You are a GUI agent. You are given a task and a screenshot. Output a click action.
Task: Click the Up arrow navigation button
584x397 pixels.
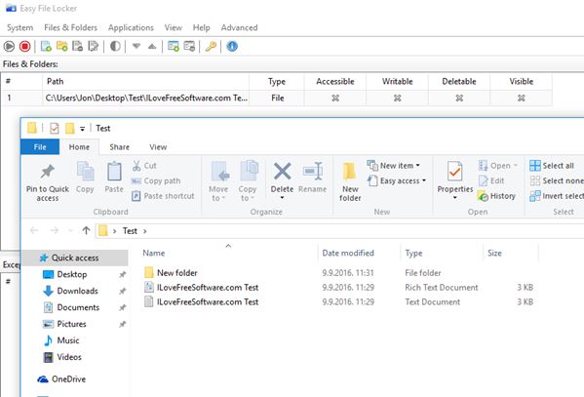pyautogui.click(x=86, y=231)
